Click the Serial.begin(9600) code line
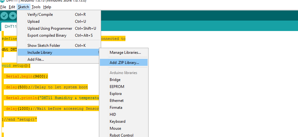Viewport: 298px width, 137px height. 27,76
